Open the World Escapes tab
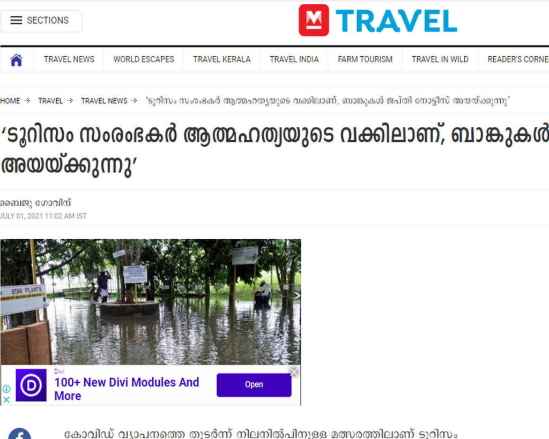Screen dimensions: 549x439 (144, 59)
